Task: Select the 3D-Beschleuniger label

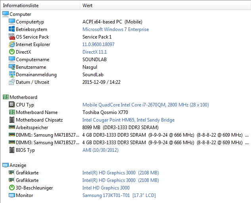Action: coord(34,188)
